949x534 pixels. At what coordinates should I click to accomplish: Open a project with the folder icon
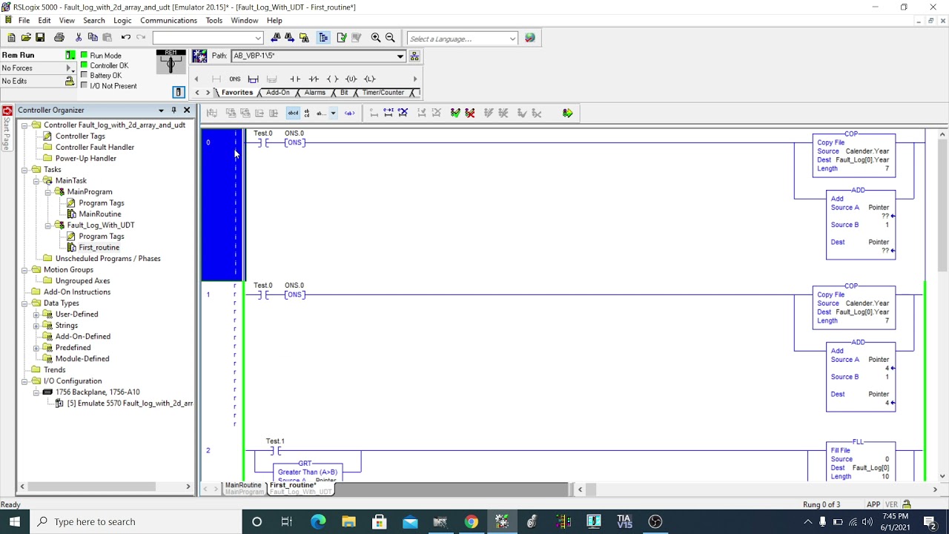pos(26,38)
